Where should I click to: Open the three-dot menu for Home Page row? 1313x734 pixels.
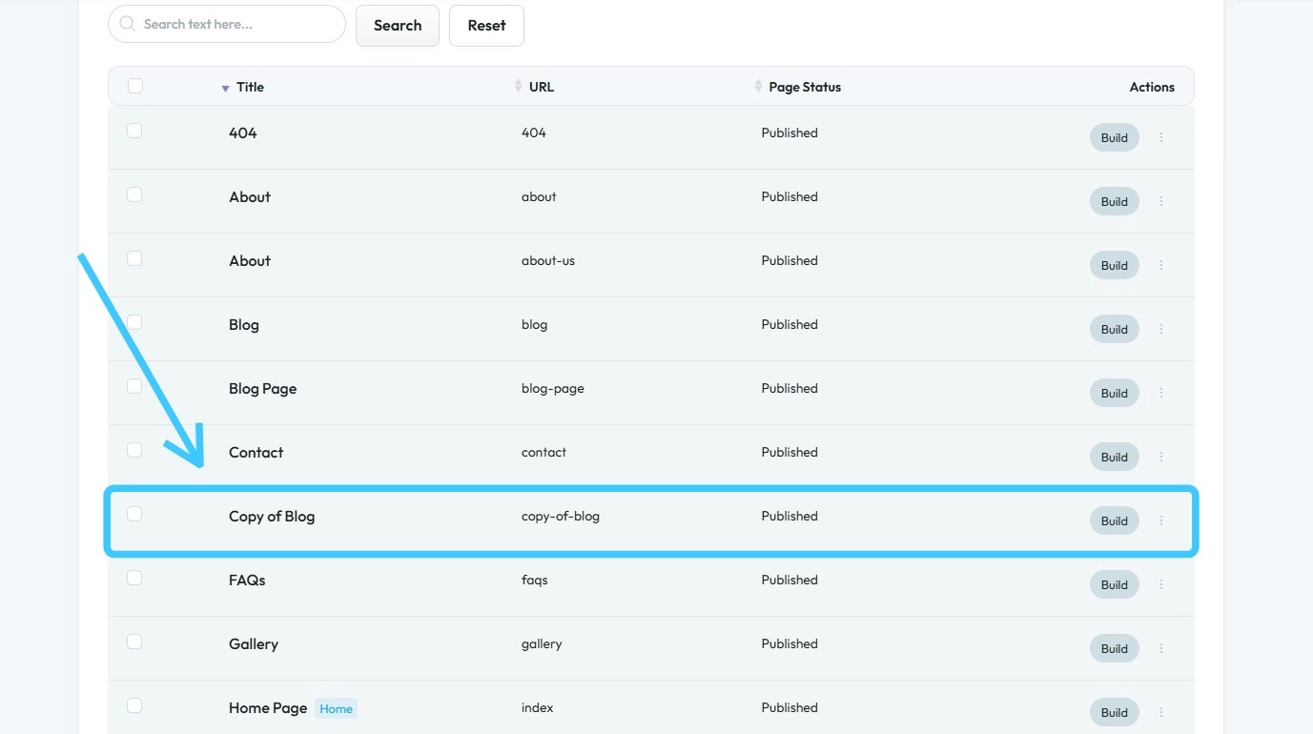tap(1161, 712)
